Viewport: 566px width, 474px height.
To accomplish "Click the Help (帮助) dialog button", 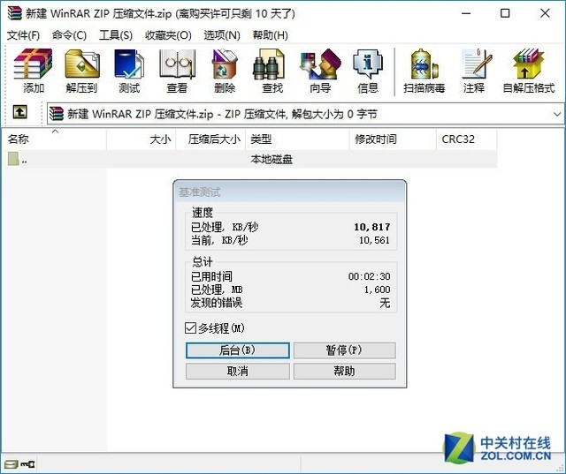I will (344, 371).
